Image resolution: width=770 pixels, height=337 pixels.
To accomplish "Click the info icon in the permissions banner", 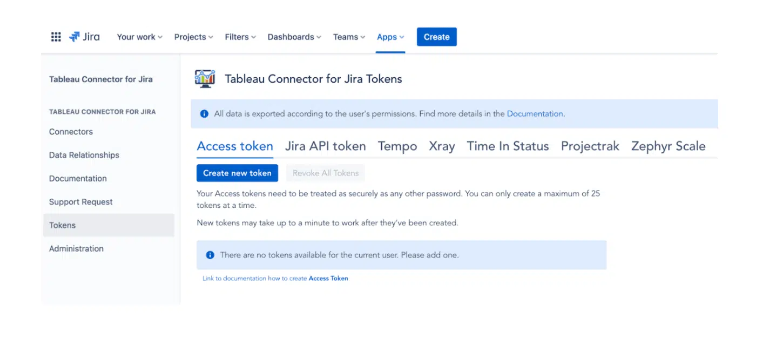I will 204,114.
